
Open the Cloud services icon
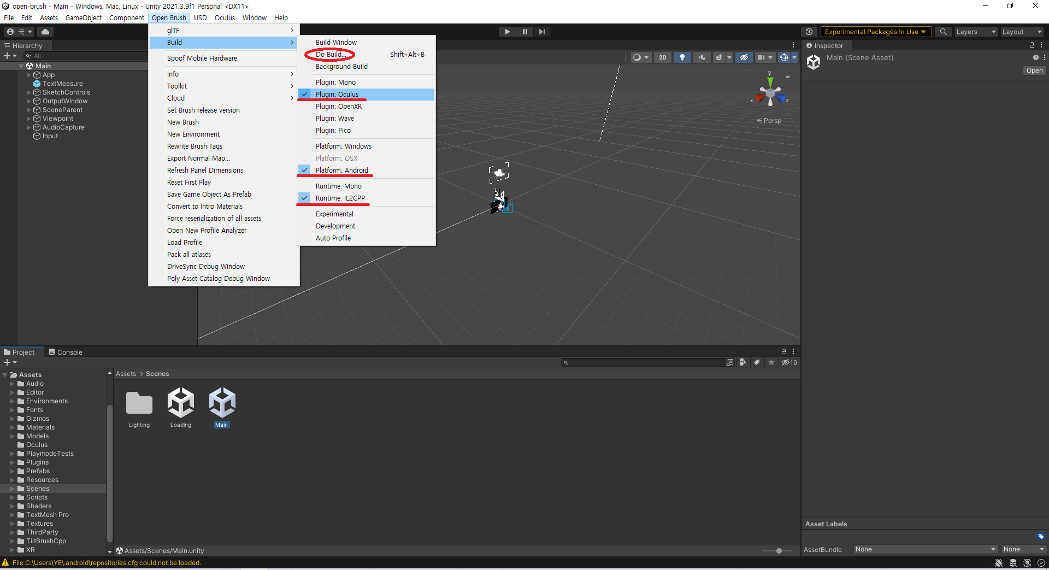tap(45, 32)
